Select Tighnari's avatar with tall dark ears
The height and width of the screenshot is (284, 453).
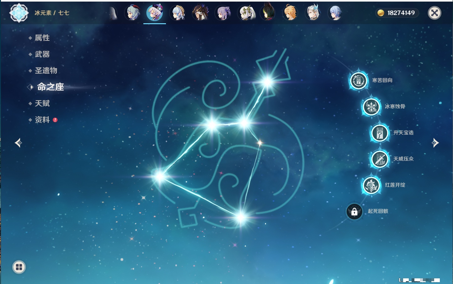tap(269, 13)
